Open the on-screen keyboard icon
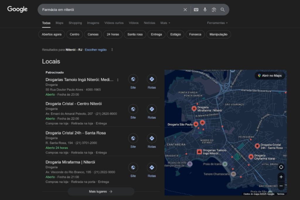The height and width of the screenshot is (200, 300). (196, 10)
